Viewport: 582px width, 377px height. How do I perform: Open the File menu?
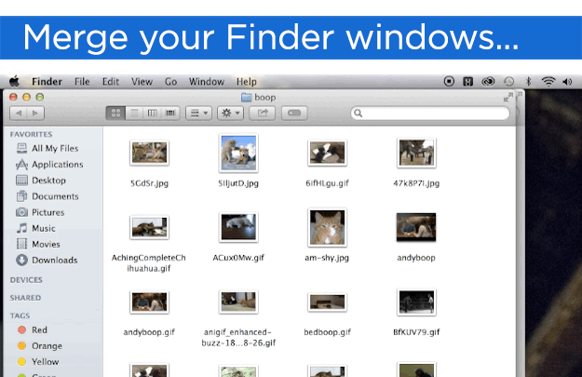coord(82,81)
